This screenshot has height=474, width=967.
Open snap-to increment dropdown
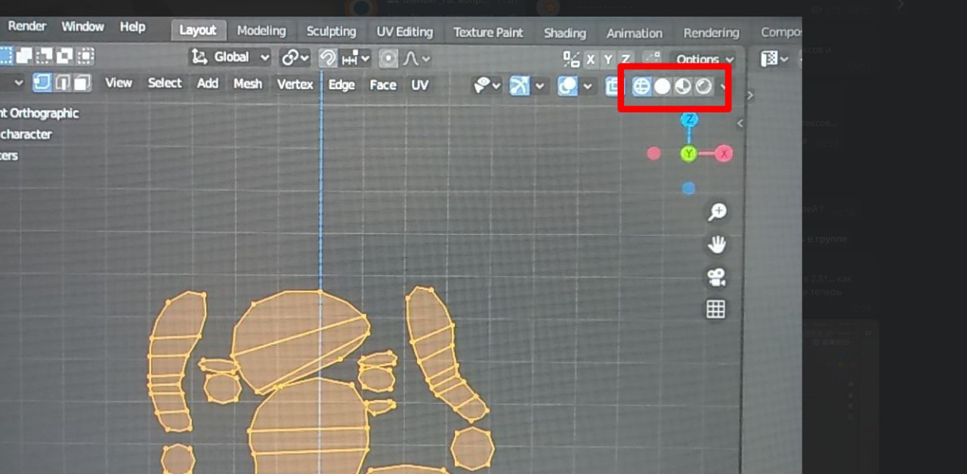tap(355, 57)
